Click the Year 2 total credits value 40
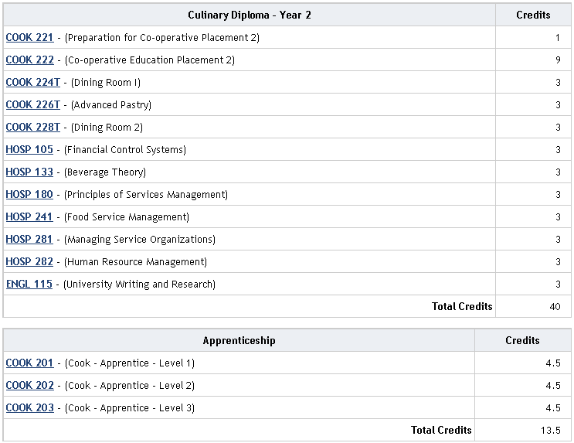574x443 pixels. 555,306
